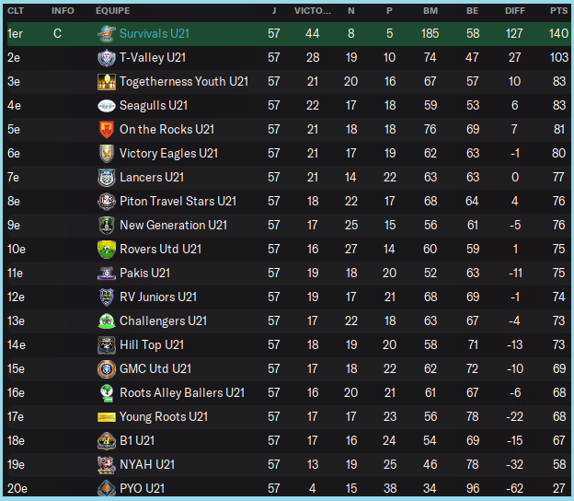Open the Lancers U21 team link
Screen dimensions: 574x501
point(153,177)
